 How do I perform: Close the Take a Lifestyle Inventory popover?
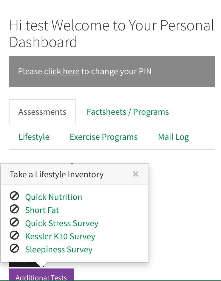(136, 174)
